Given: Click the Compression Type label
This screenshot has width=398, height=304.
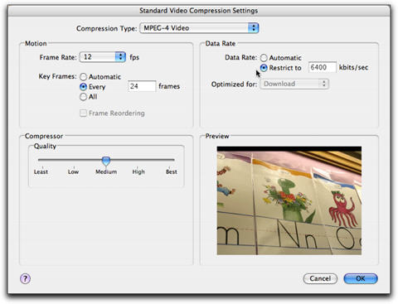Looking at the screenshot, I should [x=106, y=28].
